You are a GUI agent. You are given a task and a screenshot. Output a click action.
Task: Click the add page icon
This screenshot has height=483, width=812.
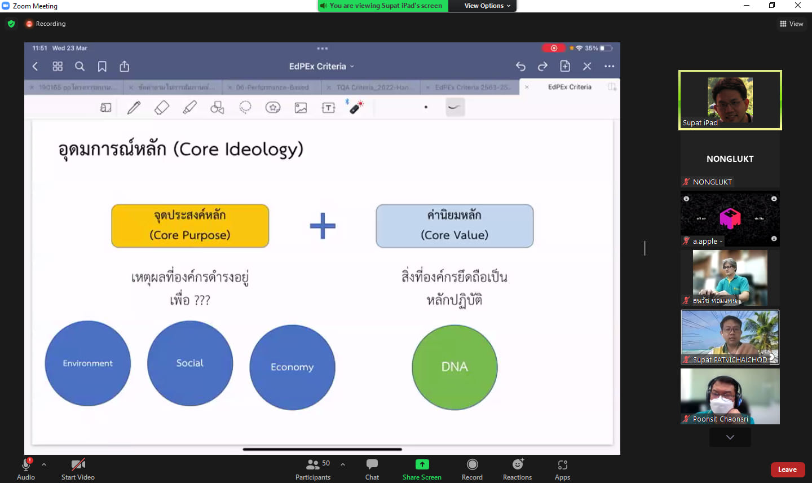click(x=565, y=67)
